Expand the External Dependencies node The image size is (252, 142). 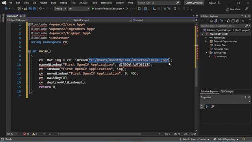coord(206,41)
